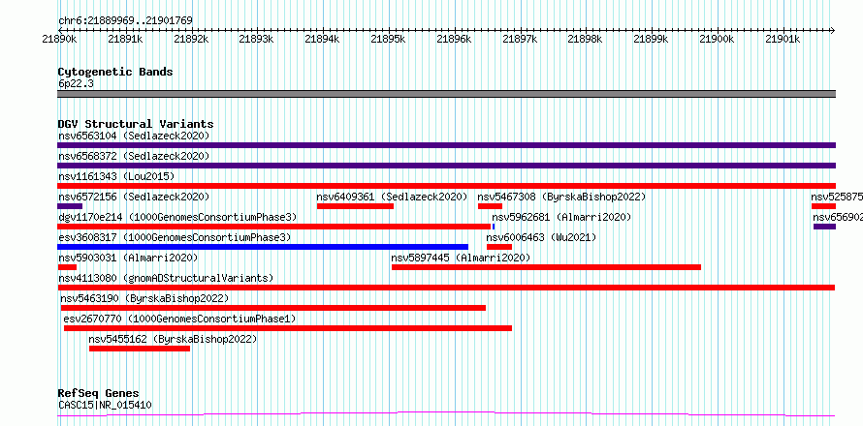Click the 21892k ruler tick label
Viewport: 863px width, 426px height.
pos(191,39)
